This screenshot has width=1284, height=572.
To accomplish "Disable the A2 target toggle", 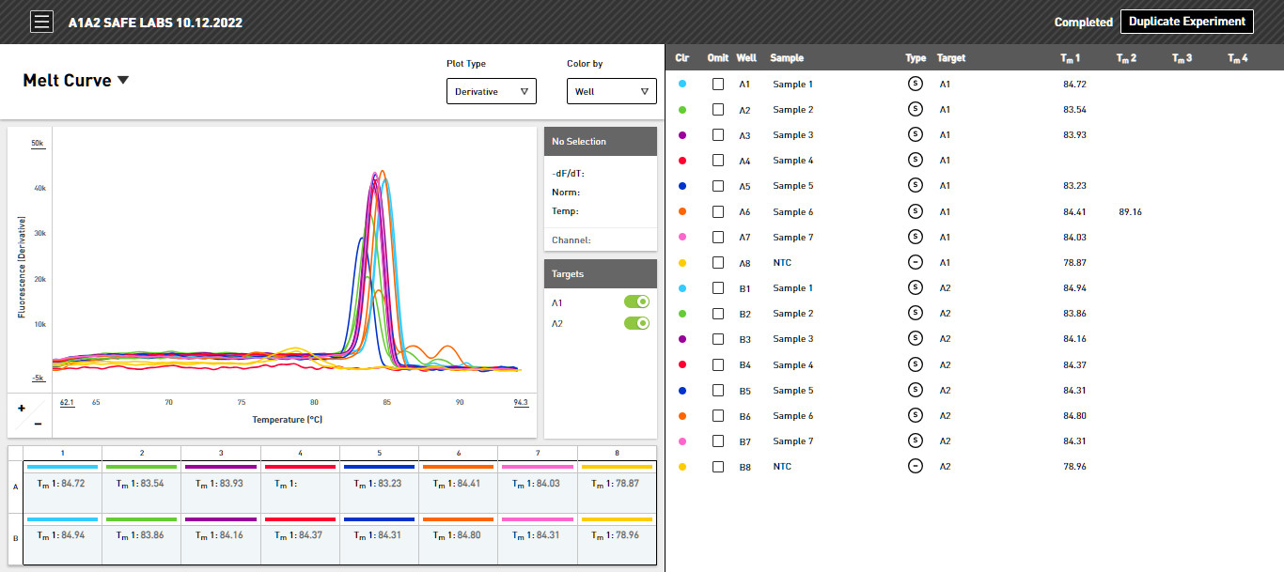I will (636, 323).
